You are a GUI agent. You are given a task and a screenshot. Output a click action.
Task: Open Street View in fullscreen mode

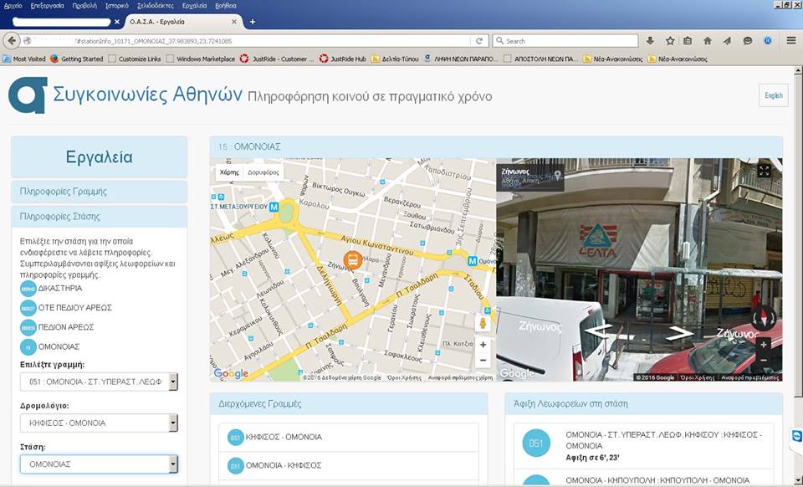pyautogui.click(x=764, y=171)
